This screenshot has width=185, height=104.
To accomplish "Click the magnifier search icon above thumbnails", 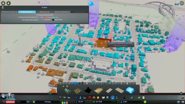I will tap(59, 83).
